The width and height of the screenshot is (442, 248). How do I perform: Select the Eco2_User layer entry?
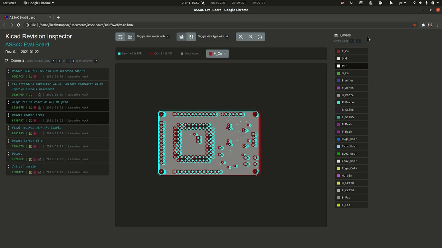pos(351,161)
